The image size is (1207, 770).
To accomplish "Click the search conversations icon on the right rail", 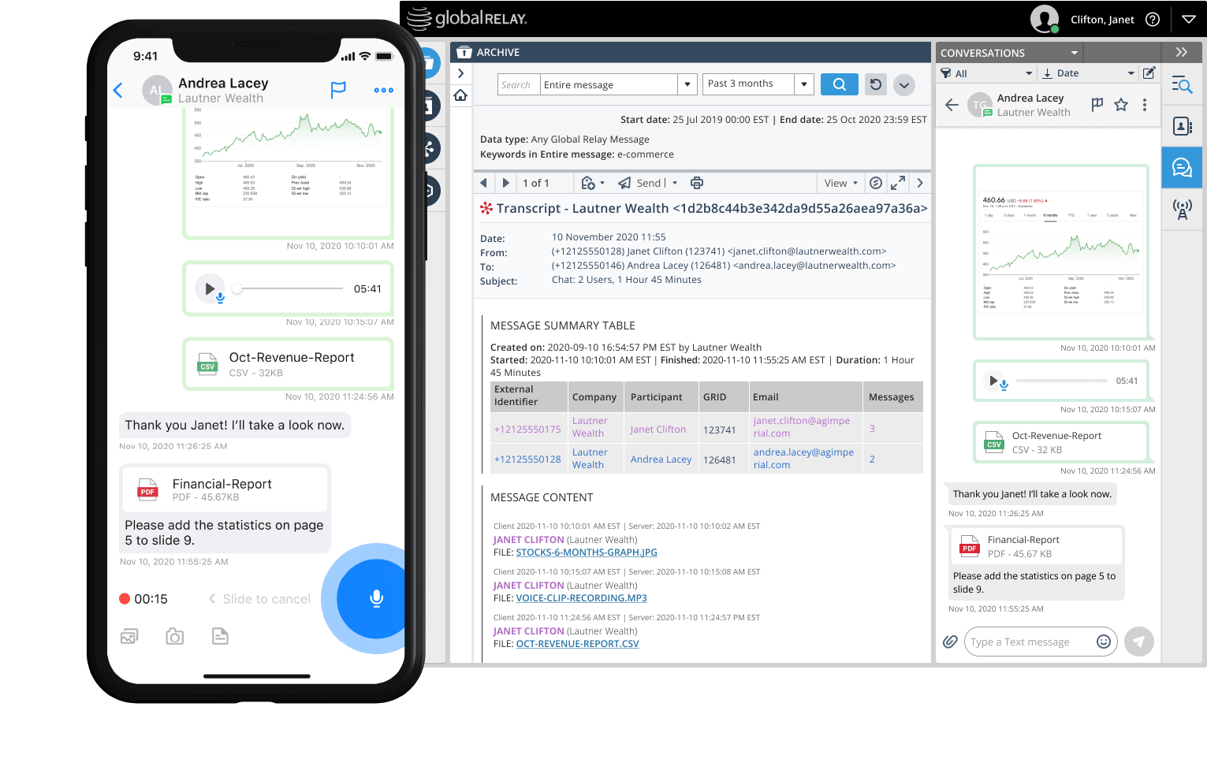I will point(1182,84).
